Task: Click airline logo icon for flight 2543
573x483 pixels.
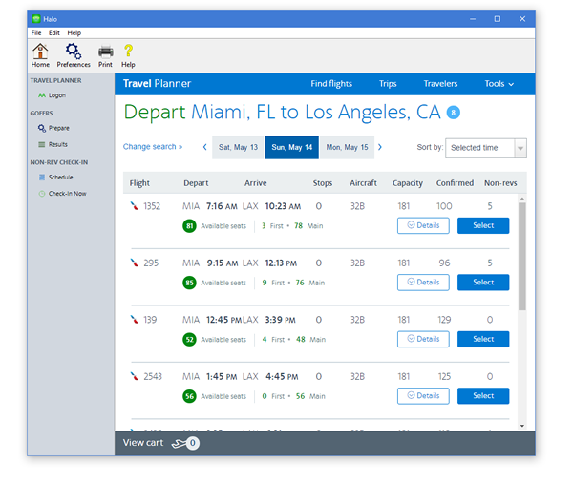Action: pyautogui.click(x=135, y=376)
